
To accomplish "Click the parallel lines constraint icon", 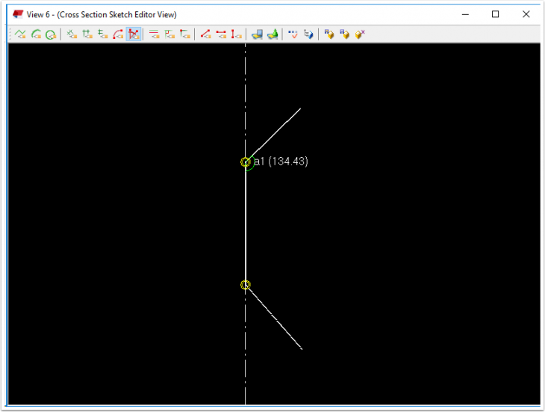I will [x=154, y=34].
